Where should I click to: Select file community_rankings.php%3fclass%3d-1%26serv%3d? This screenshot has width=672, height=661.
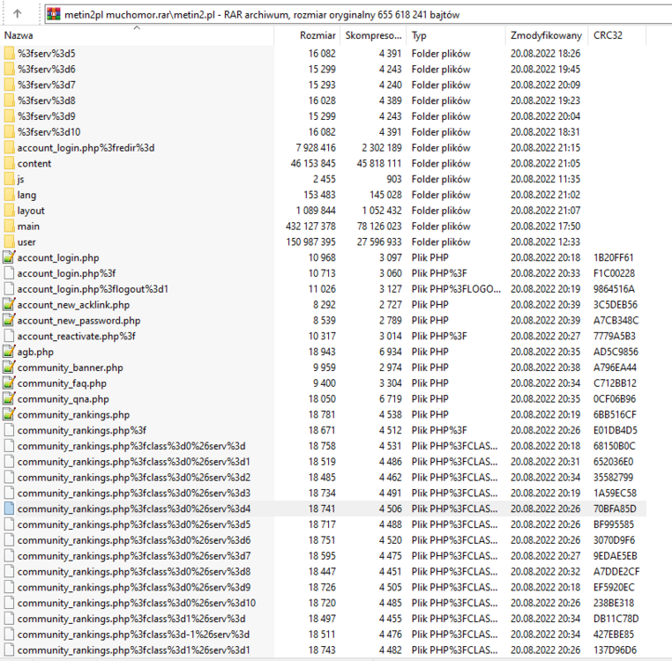point(133,635)
